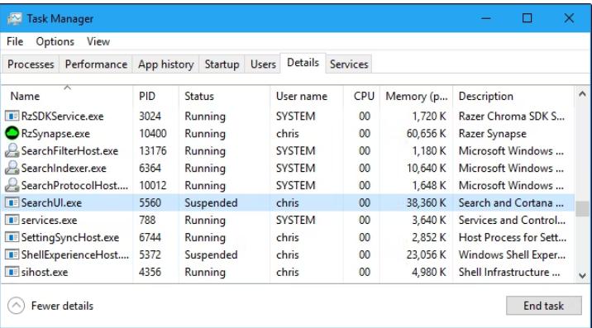Click the RzSDKService.exe process icon
This screenshot has height=328, width=592.
pyautogui.click(x=12, y=116)
